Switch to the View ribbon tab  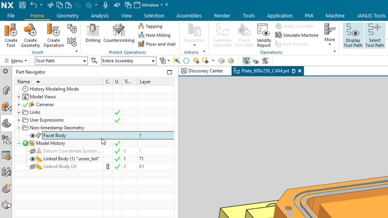[x=126, y=15]
